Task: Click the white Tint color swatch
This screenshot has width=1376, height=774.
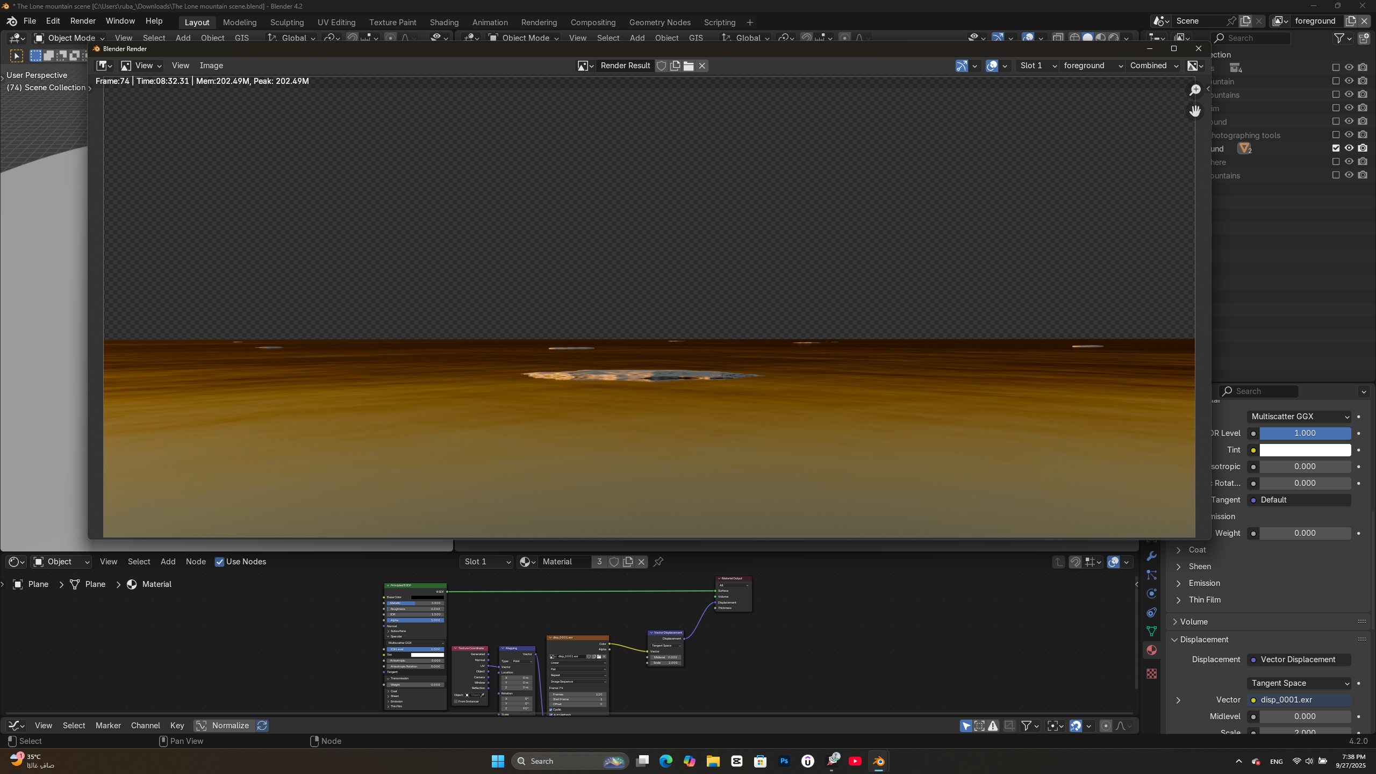Action: coord(1305,450)
